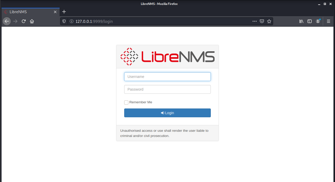Select the LibreNMS browser tab
335x182 pixels.
(x=31, y=12)
